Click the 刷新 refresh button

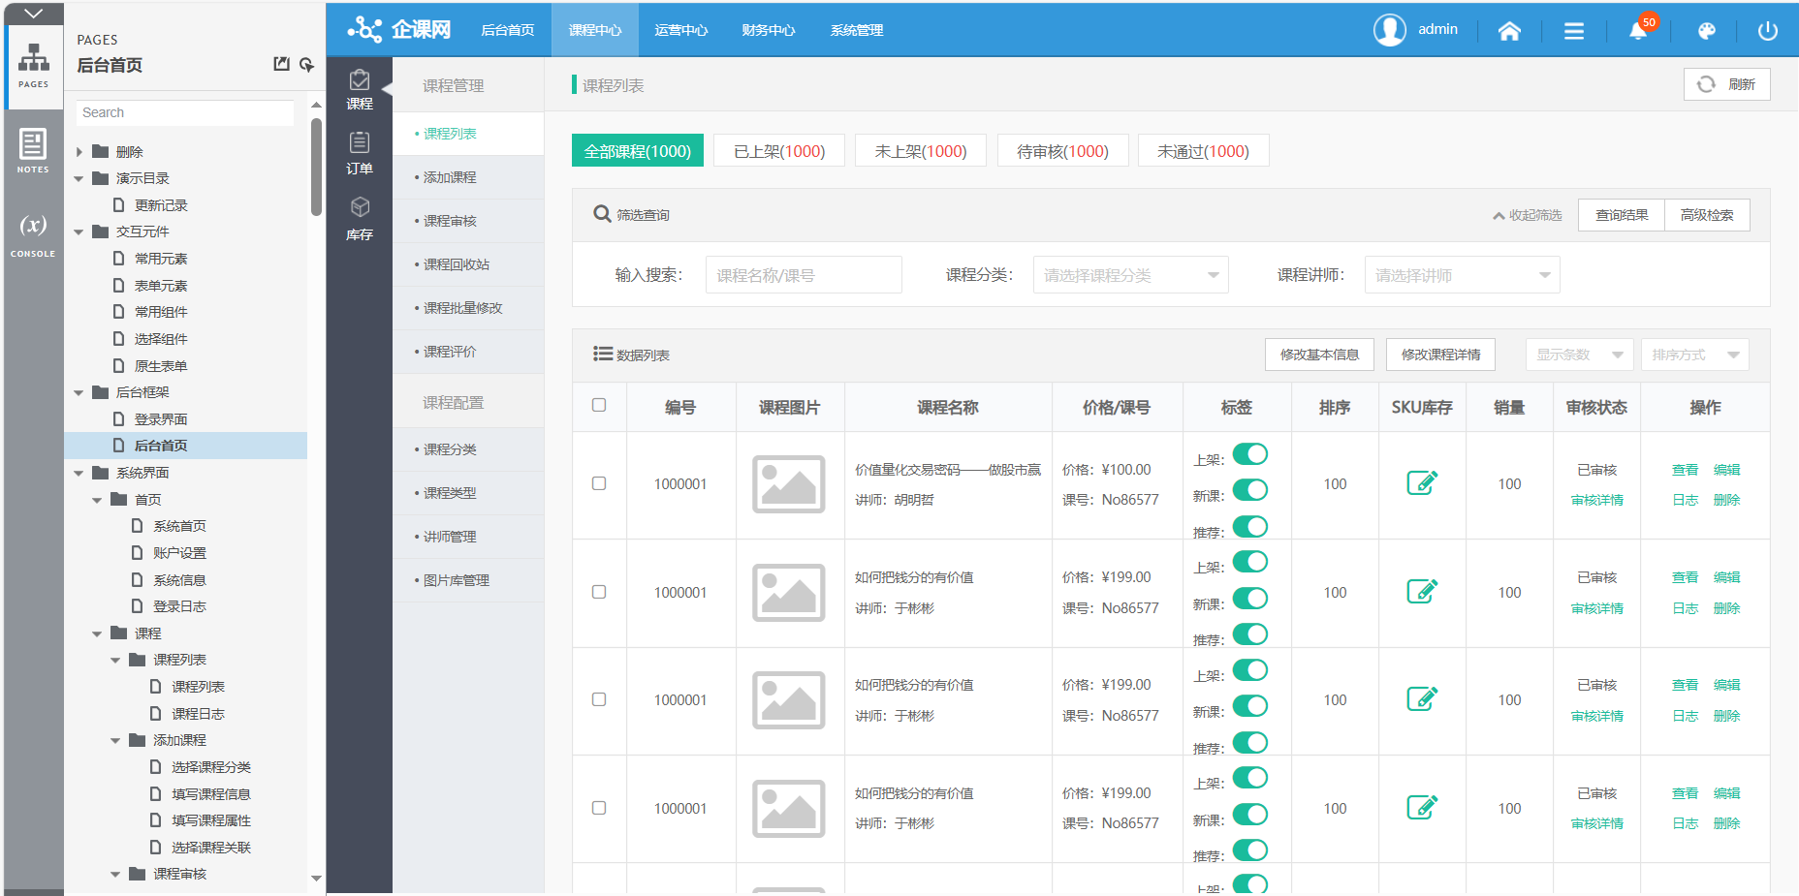tap(1727, 84)
